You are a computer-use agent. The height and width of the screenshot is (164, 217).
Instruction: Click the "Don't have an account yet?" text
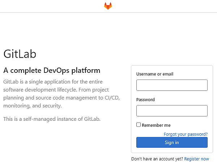[157, 159]
